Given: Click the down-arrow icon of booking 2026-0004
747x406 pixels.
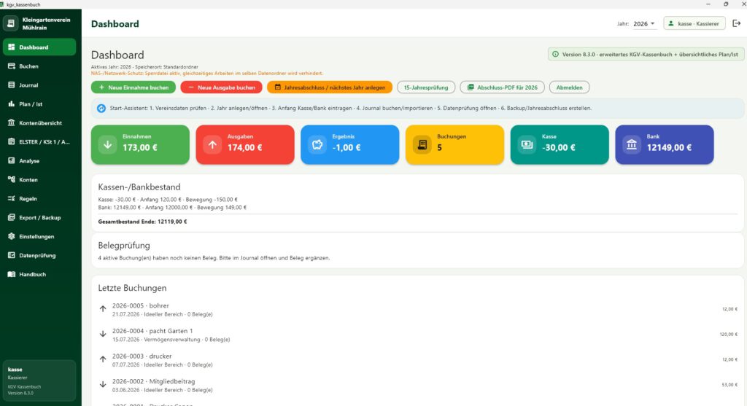Looking at the screenshot, I should point(103,334).
